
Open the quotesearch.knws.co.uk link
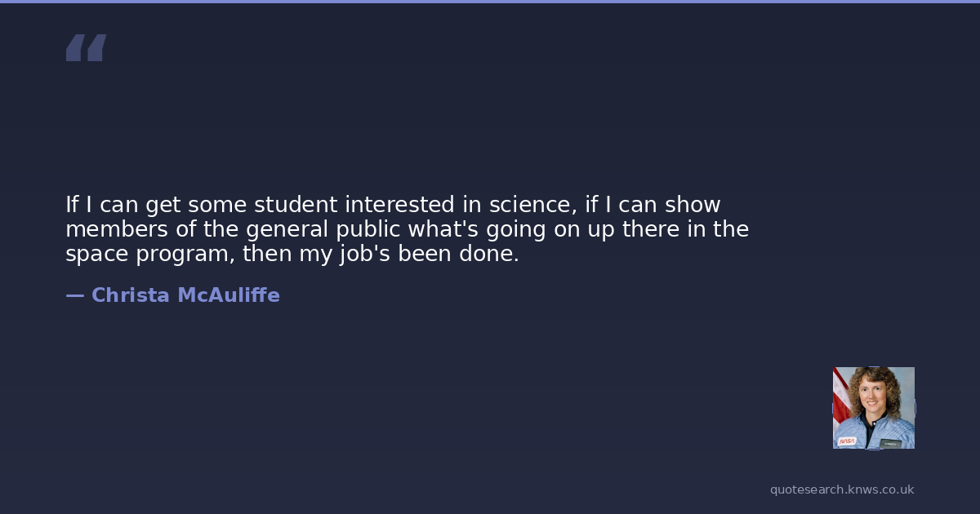pos(841,490)
